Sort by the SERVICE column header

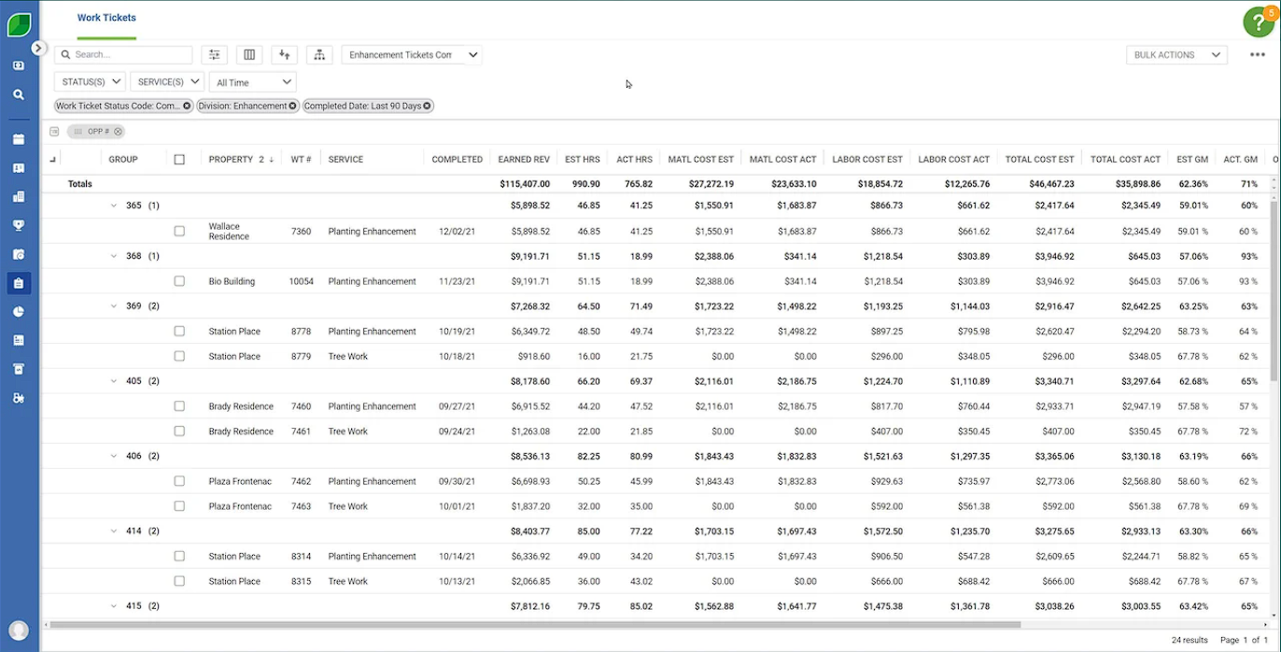[345, 160]
